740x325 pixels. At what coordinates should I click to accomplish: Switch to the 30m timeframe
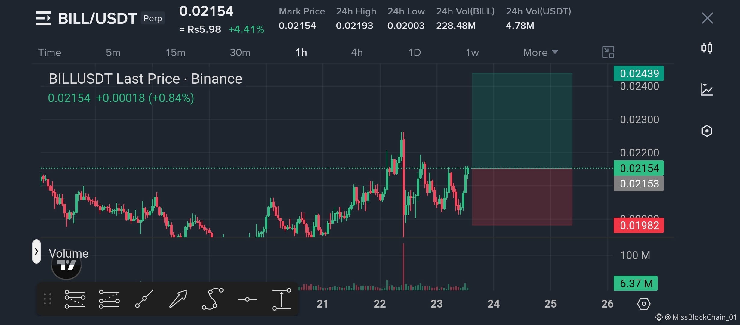point(240,52)
